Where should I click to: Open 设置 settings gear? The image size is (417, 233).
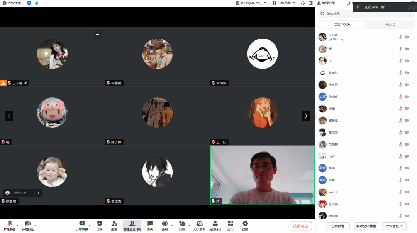click(245, 225)
